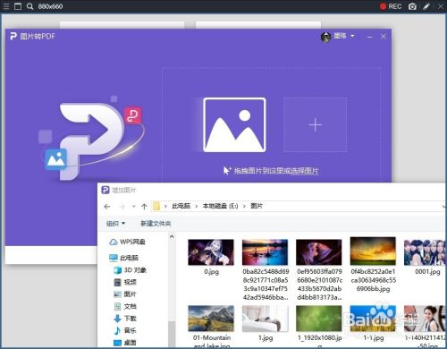The height and width of the screenshot is (349, 447).
Task: Select the 0.jpg thumbnail
Action: pos(211,252)
